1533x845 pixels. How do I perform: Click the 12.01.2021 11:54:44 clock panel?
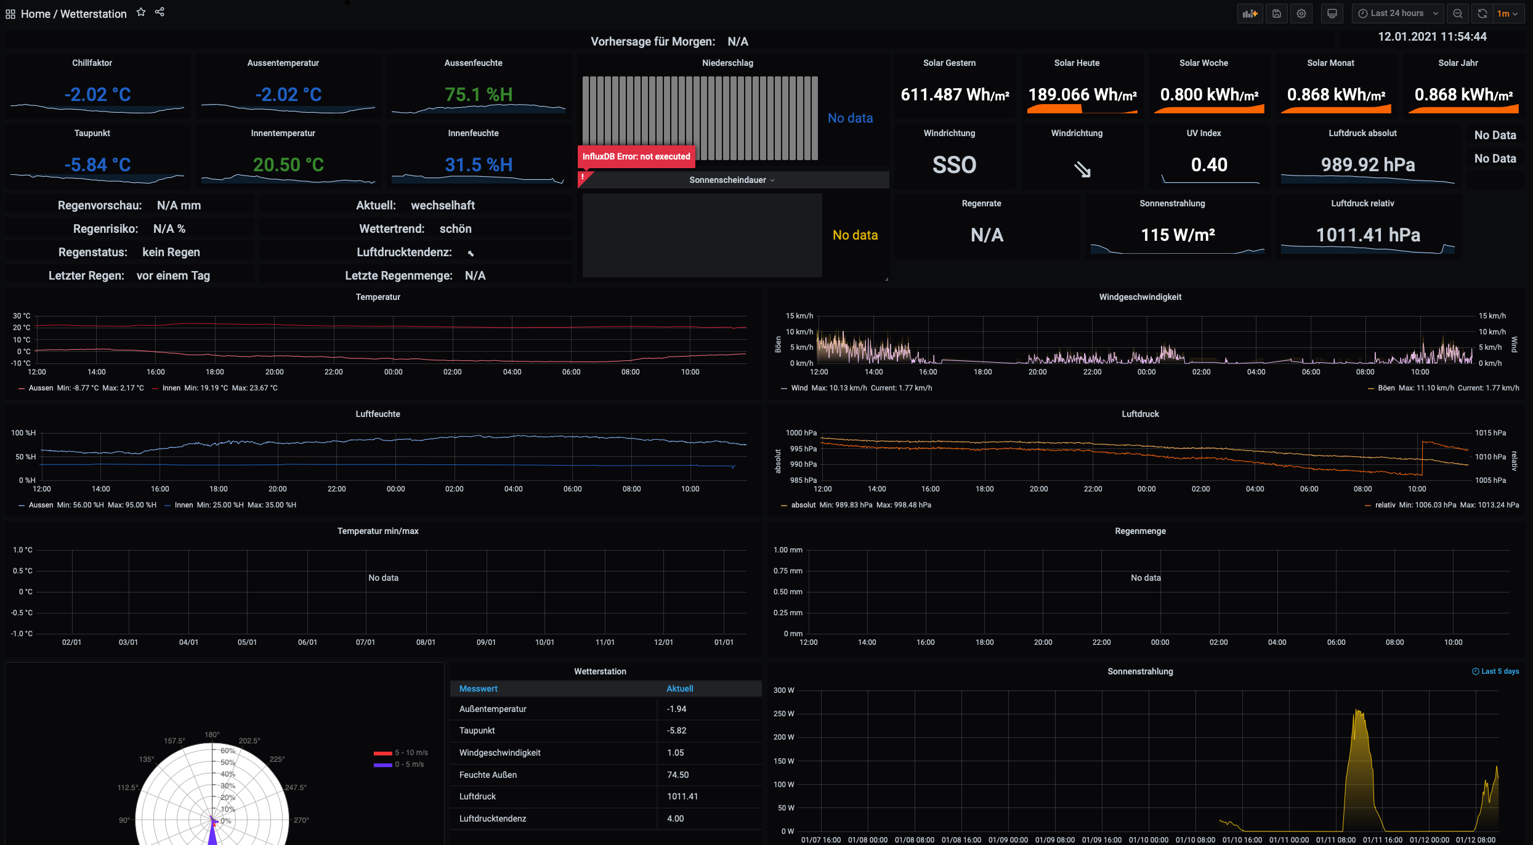point(1432,37)
